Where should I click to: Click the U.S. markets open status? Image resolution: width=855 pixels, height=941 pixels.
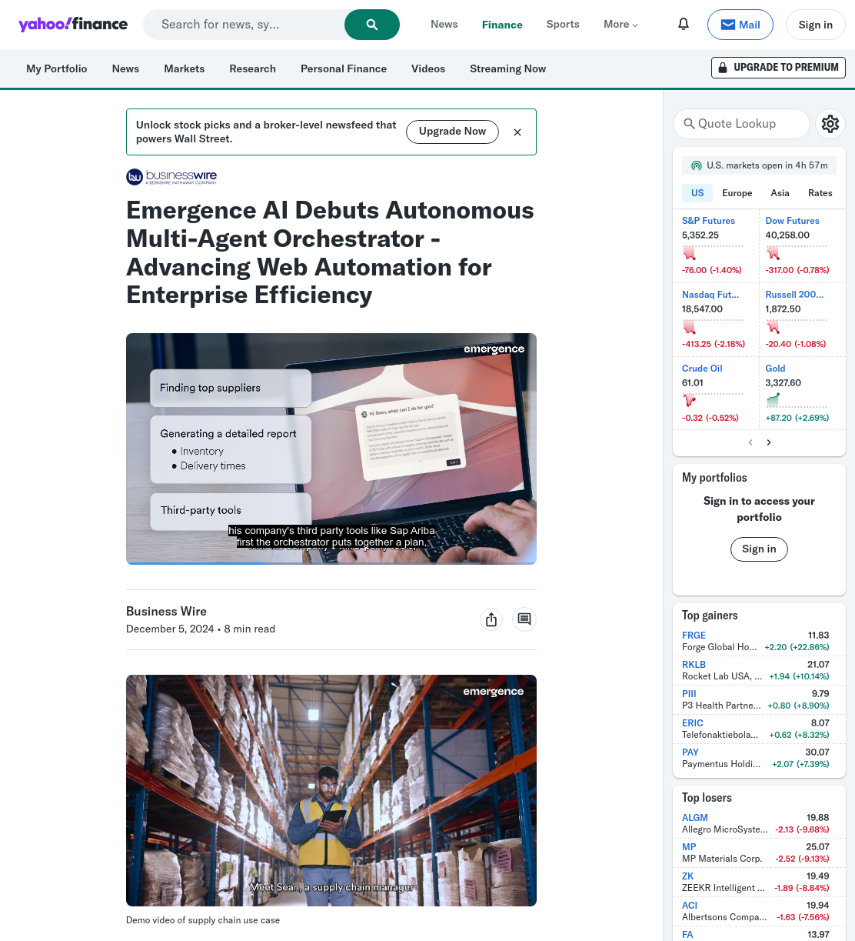759,165
